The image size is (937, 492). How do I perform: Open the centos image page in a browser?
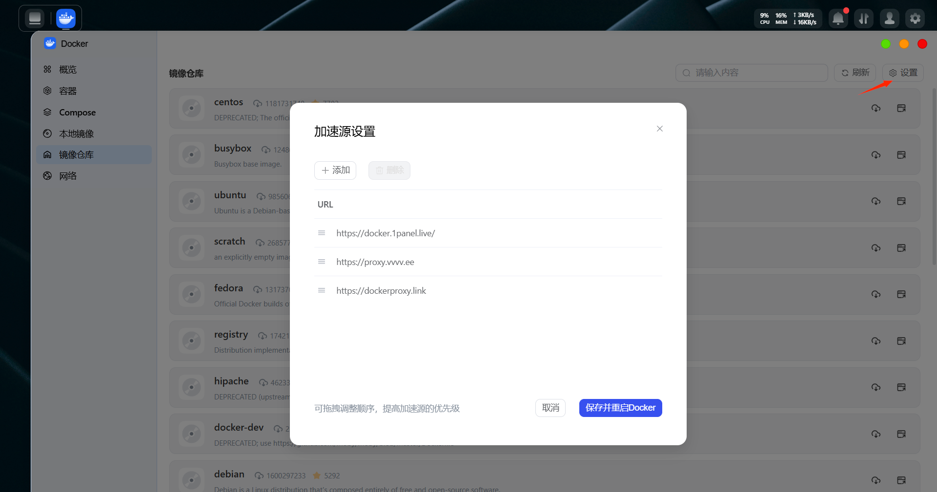click(901, 108)
